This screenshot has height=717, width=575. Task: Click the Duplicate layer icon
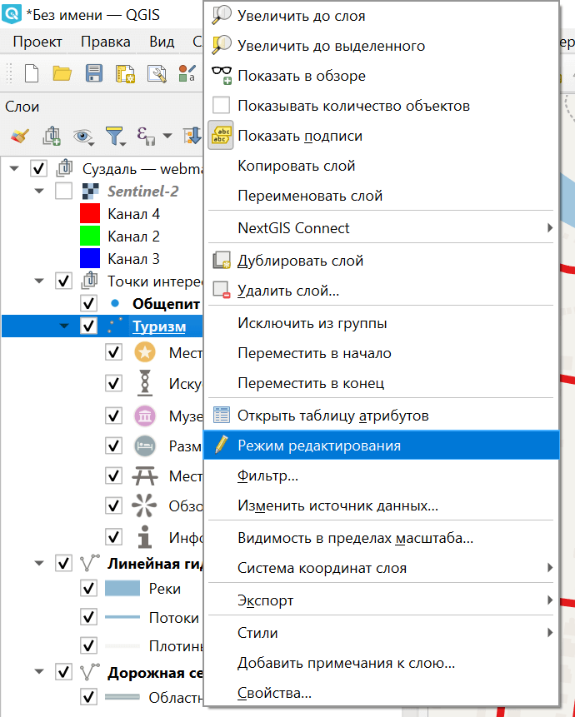pos(222,260)
